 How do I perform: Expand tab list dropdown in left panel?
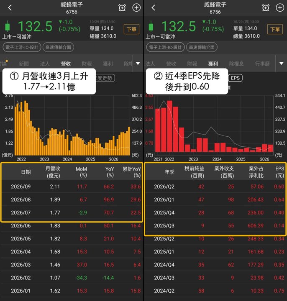(138, 64)
